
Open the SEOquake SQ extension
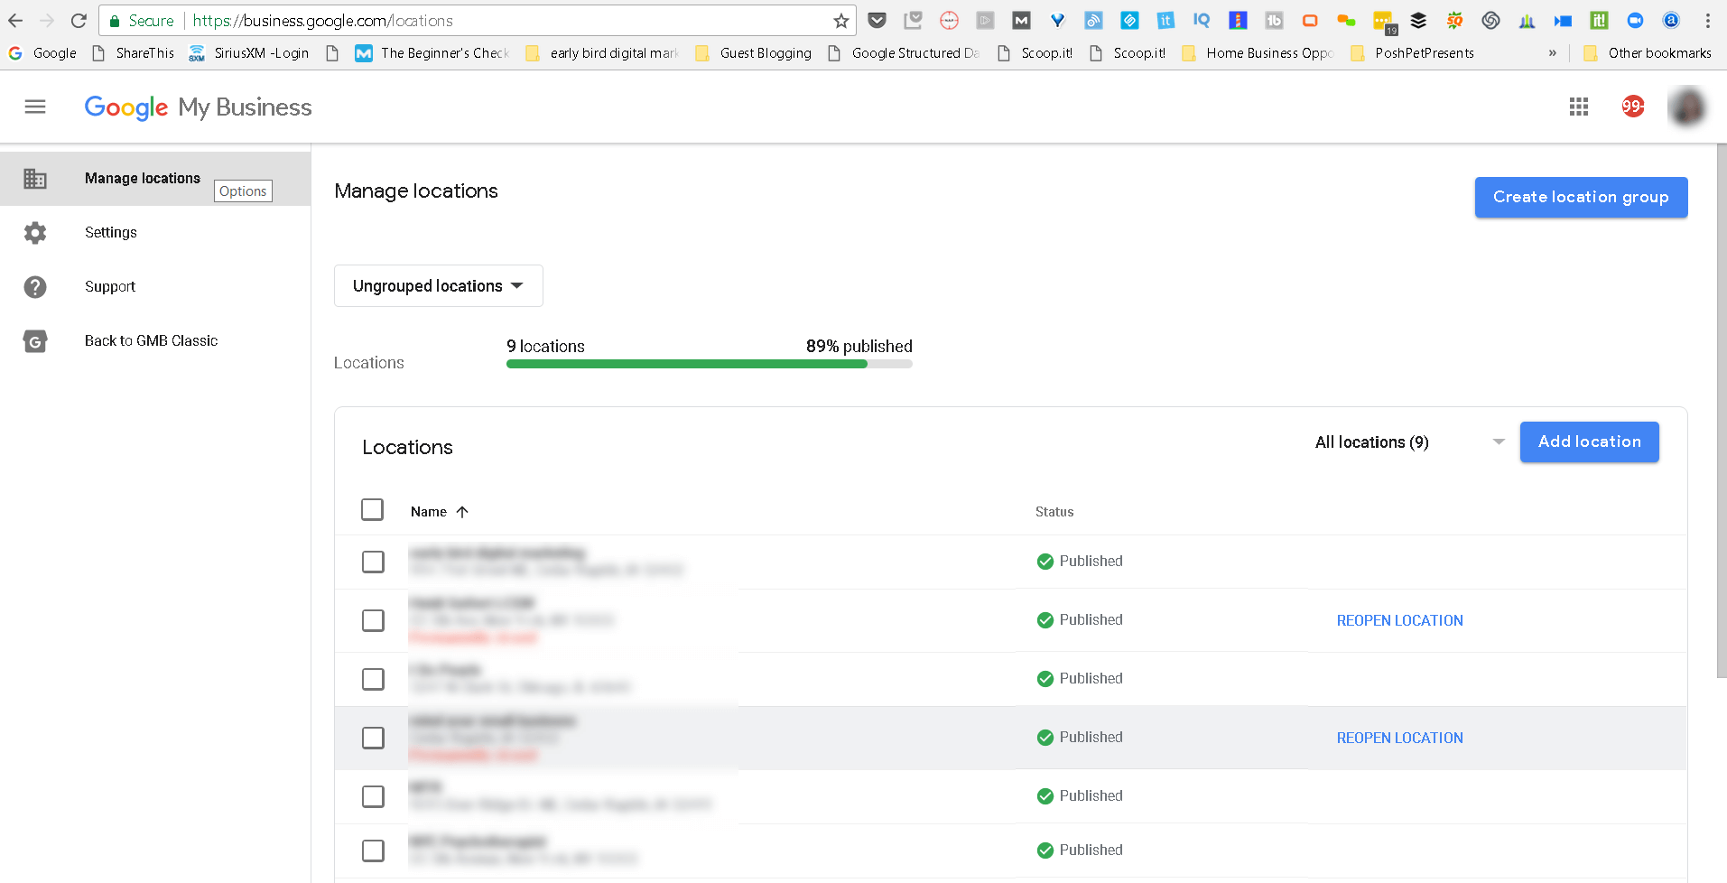(1453, 20)
